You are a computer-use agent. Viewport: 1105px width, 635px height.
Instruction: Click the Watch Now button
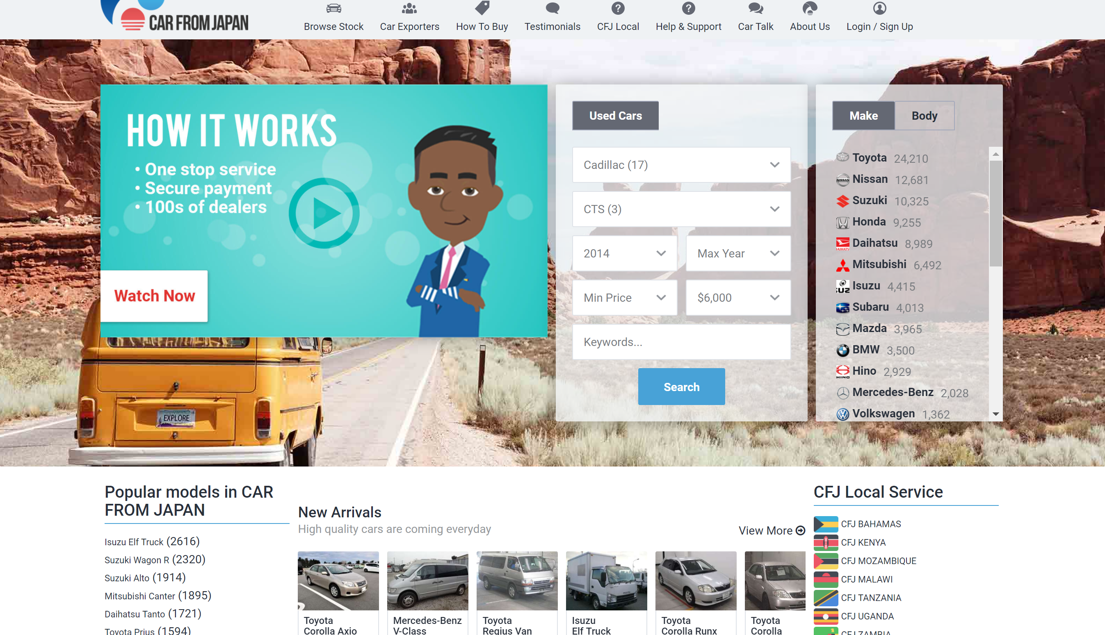(x=154, y=296)
